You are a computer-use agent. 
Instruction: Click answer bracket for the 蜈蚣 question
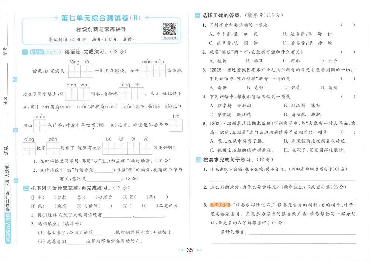pyautogui.click(x=348, y=52)
